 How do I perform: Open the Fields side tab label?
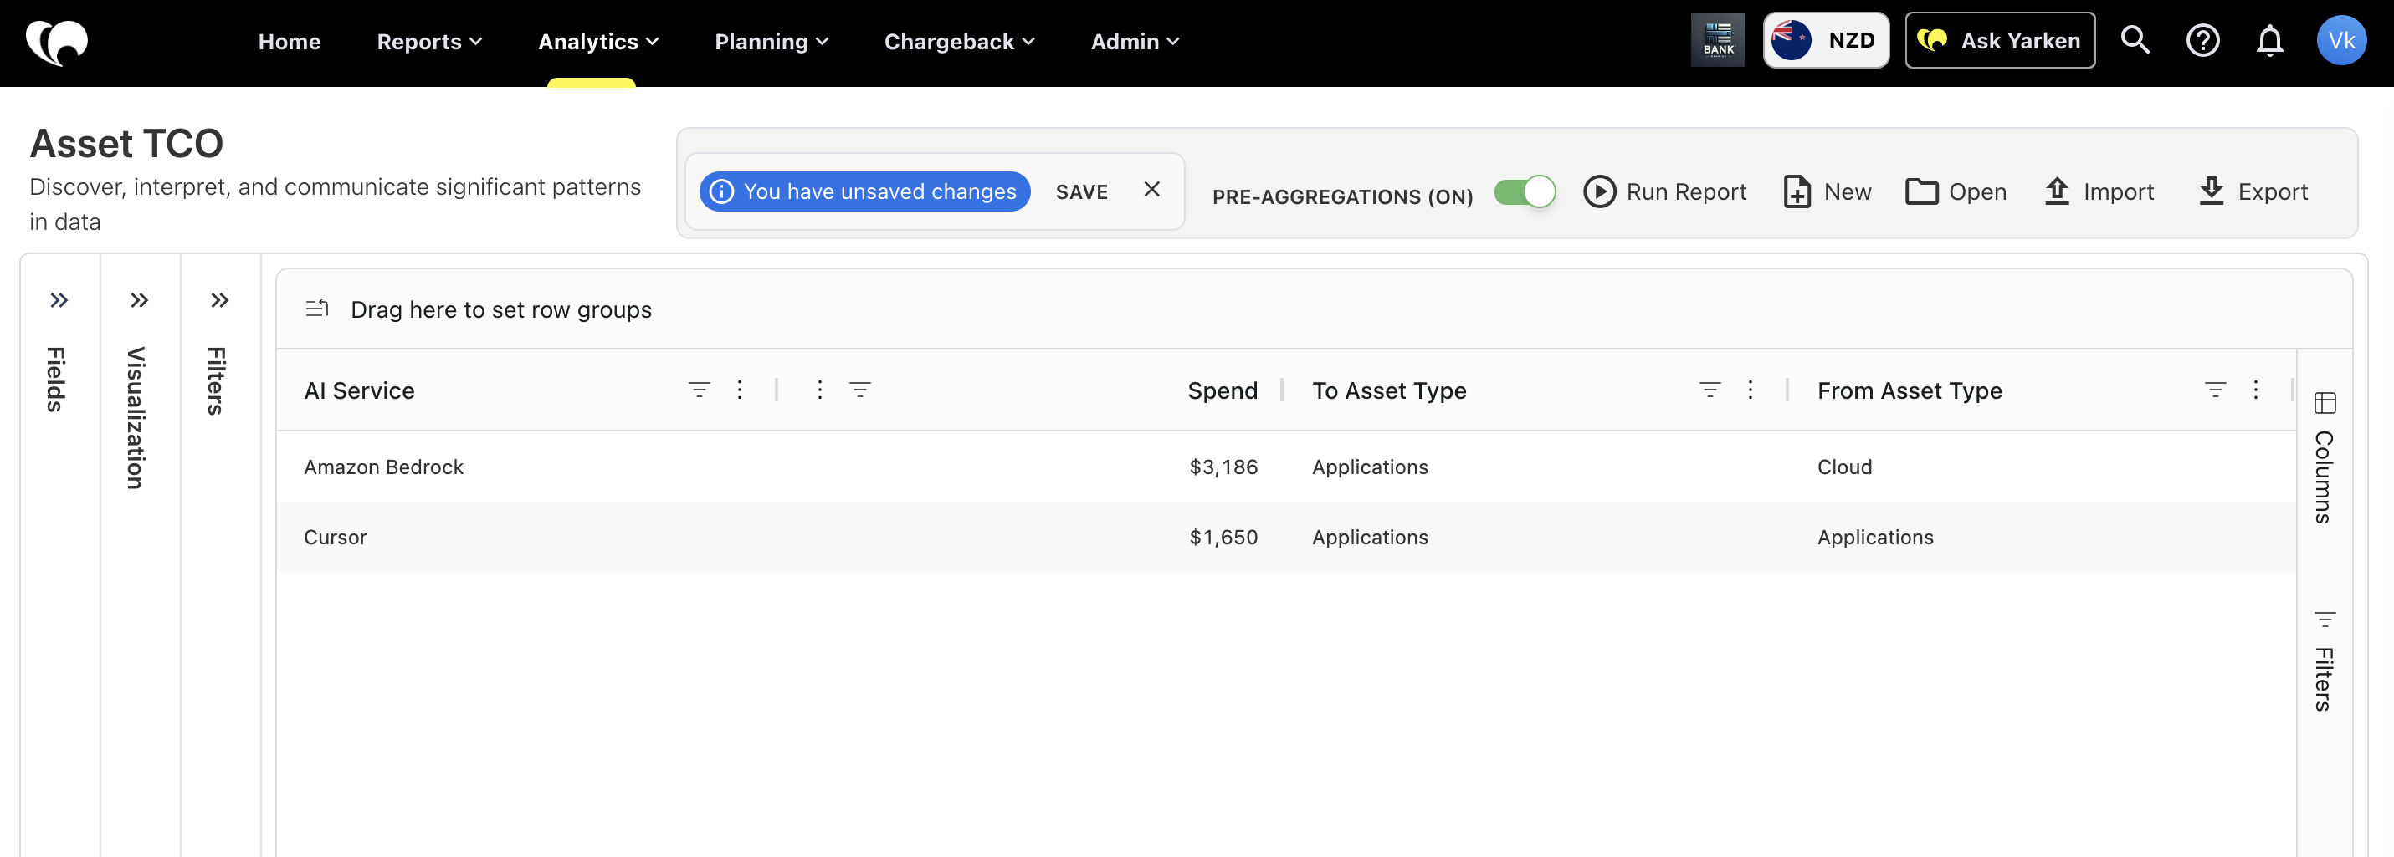56,379
